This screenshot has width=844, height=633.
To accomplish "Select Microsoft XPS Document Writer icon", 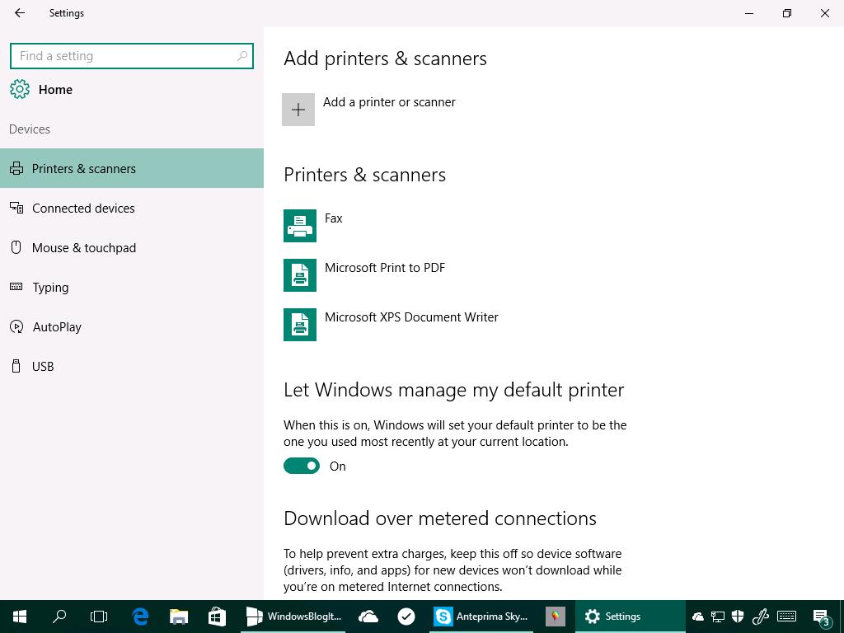I will [x=300, y=325].
